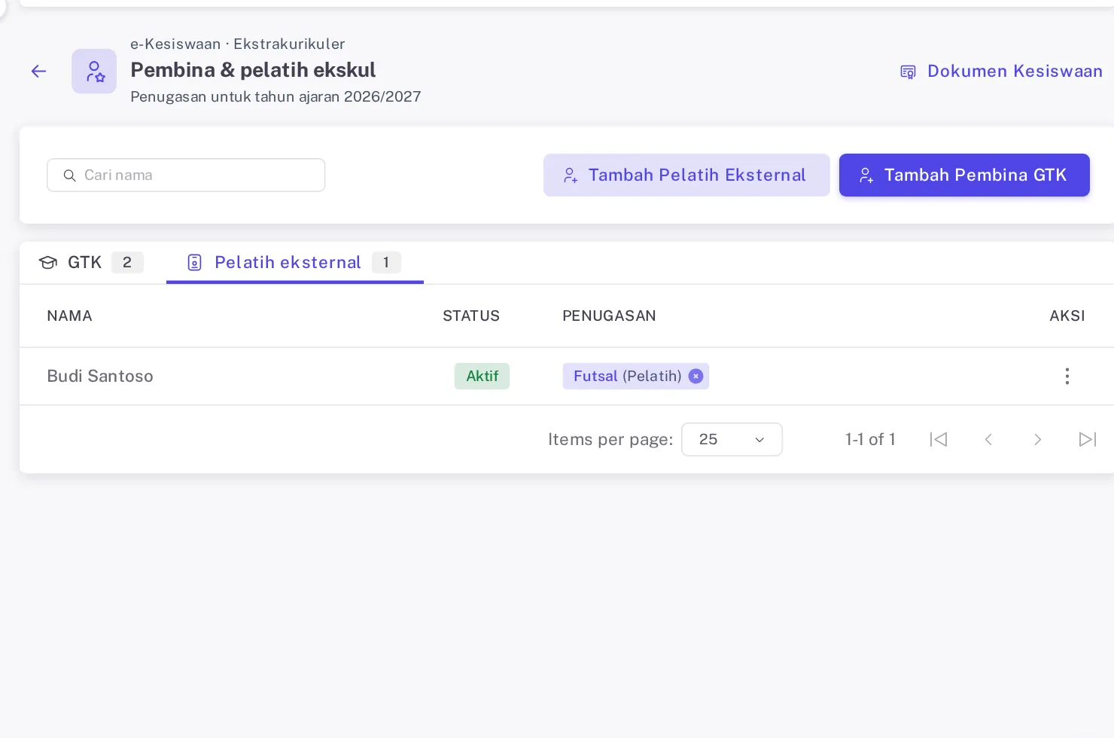Open actions menu for Budi Santoso
Viewport: 1114px width, 738px height.
point(1067,377)
